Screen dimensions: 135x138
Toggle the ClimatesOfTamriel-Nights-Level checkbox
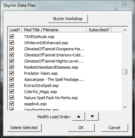(11, 61)
